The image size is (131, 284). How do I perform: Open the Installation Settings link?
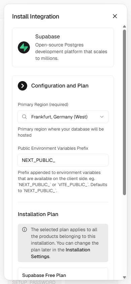coord(60,253)
